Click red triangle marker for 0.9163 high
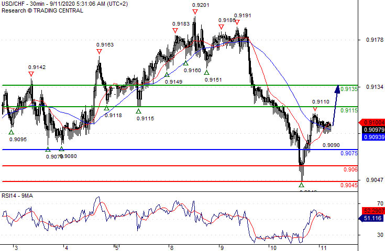 pyautogui.click(x=99, y=52)
